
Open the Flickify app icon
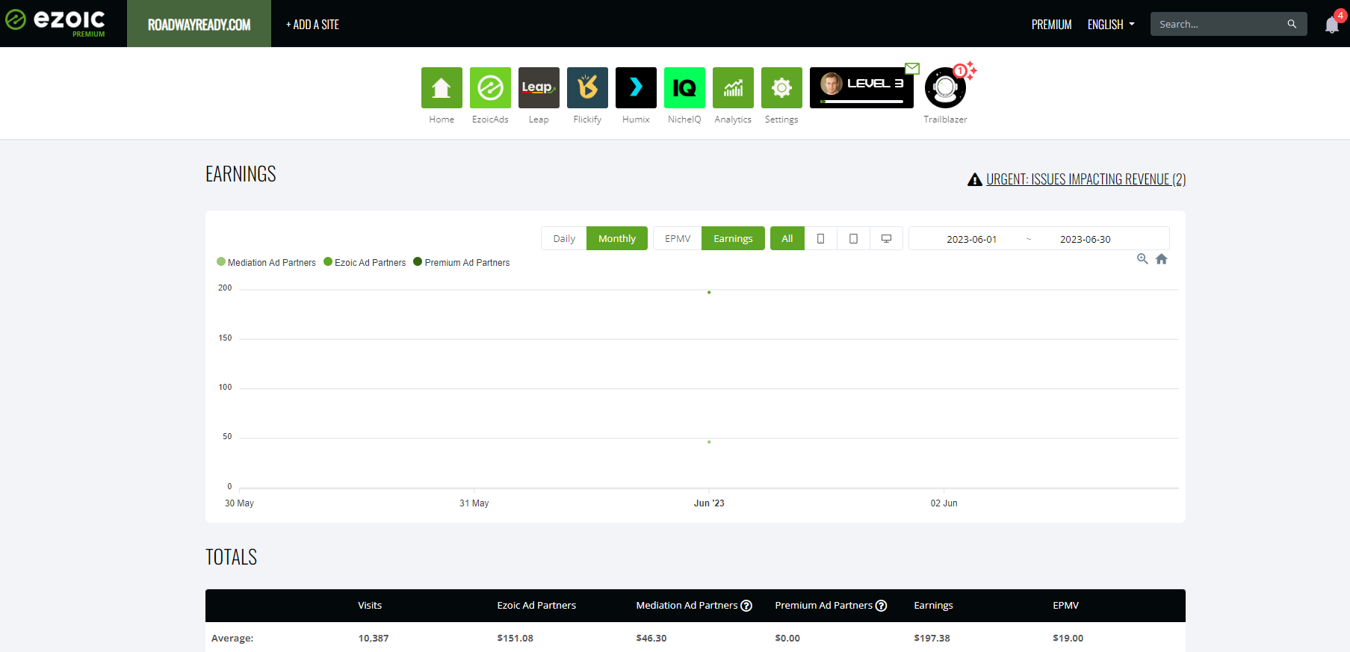coord(587,87)
